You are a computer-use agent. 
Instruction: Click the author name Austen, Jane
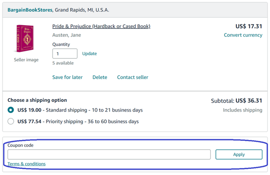(x=67, y=35)
